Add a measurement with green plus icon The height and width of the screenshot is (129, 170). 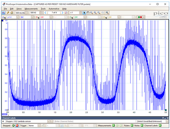click(x=114, y=126)
